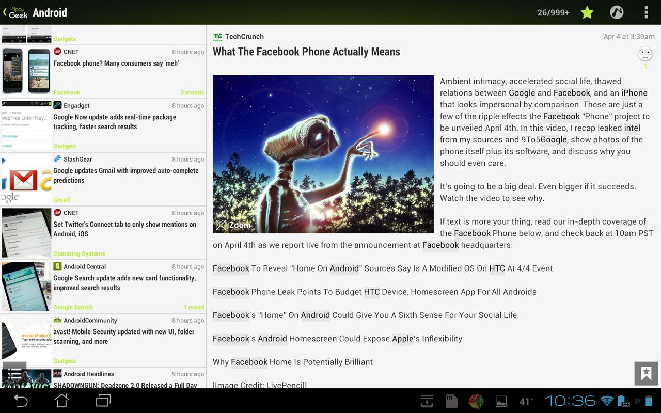Tap the TechCrunch source logo
This screenshot has width=661, height=413.
point(218,37)
